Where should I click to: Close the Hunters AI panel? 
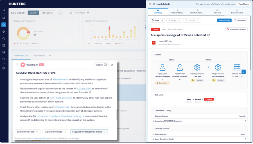112,65
